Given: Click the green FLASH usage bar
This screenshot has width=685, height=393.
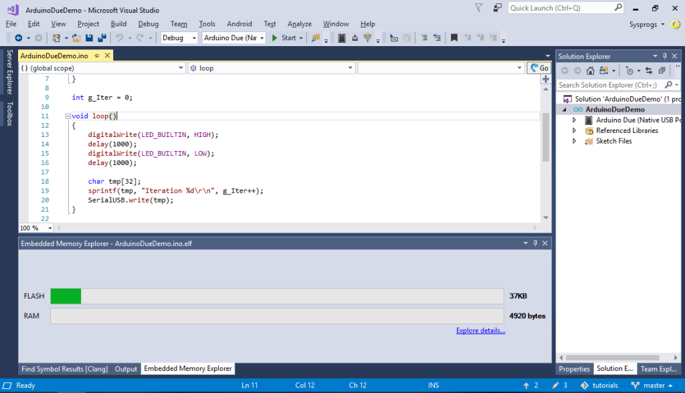Looking at the screenshot, I should pyautogui.click(x=65, y=295).
